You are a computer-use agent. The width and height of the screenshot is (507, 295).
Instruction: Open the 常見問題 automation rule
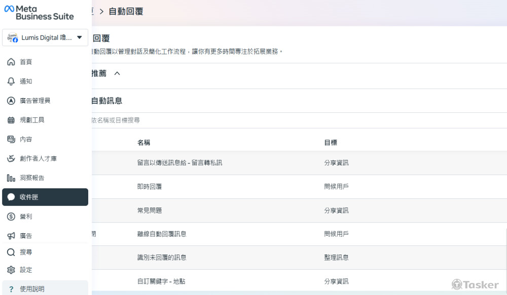(151, 210)
